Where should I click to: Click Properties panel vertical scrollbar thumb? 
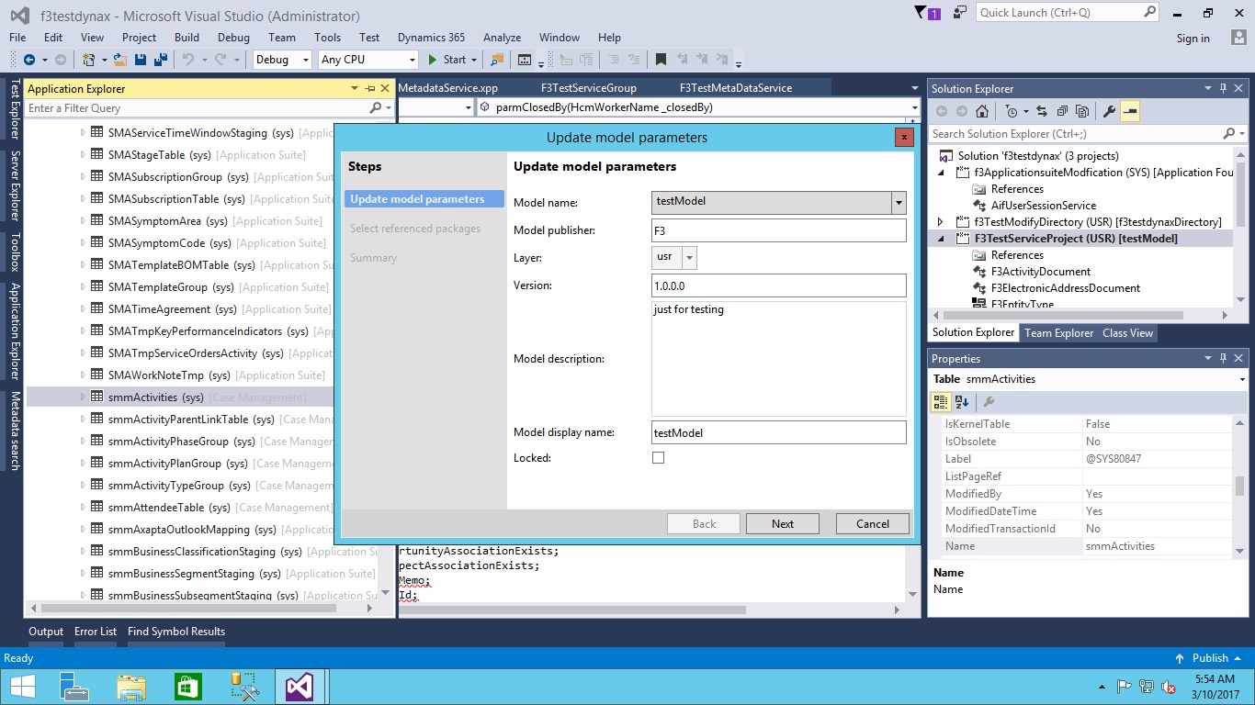point(1239,486)
